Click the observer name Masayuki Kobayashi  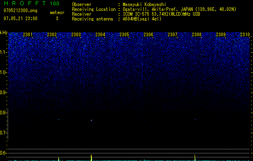[x=144, y=4]
